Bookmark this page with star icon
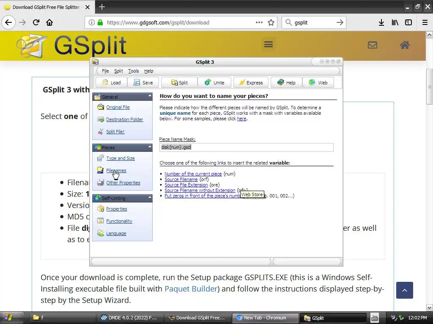Image resolution: width=433 pixels, height=324 pixels. pyautogui.click(x=271, y=23)
